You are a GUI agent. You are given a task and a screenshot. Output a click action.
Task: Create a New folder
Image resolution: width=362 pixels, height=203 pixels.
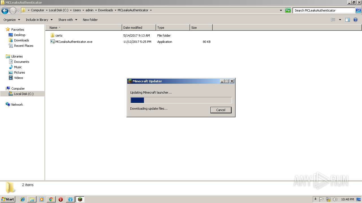point(90,20)
